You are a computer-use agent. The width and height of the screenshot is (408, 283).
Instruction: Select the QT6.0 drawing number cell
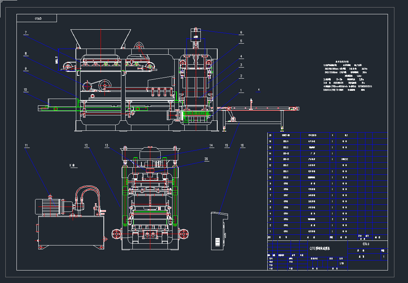(366, 244)
